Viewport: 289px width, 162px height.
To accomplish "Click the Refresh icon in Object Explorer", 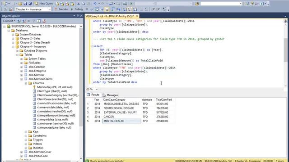I will (39, 21).
